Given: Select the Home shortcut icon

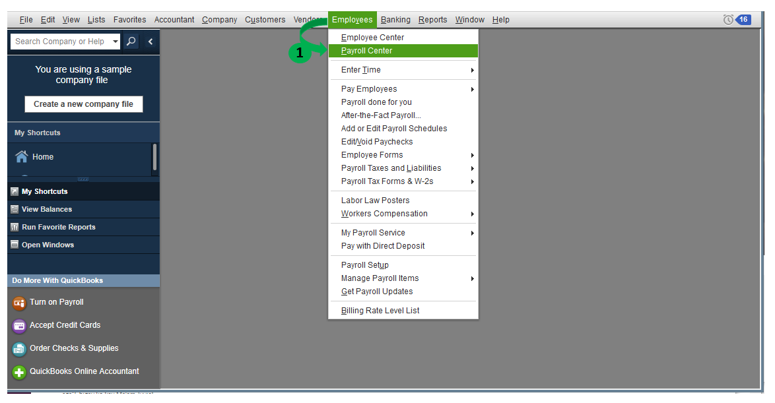Looking at the screenshot, I should click(22, 156).
